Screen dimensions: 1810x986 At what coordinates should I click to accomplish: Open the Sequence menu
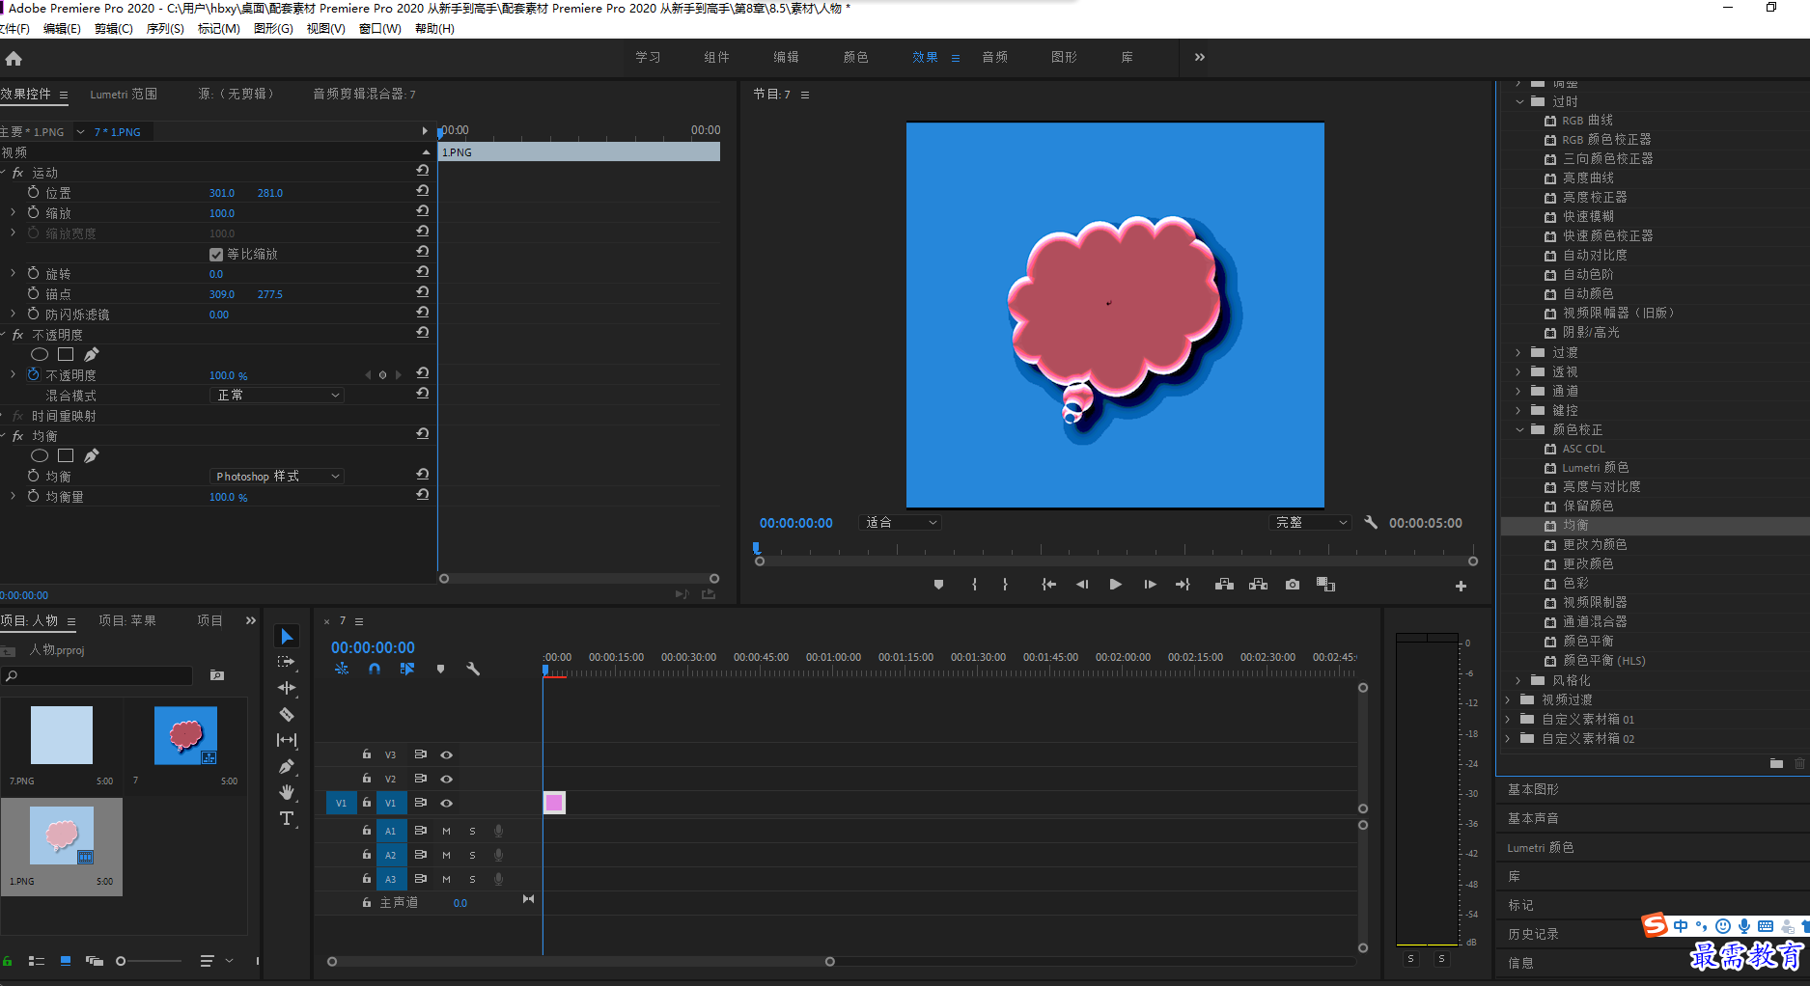[x=165, y=29]
